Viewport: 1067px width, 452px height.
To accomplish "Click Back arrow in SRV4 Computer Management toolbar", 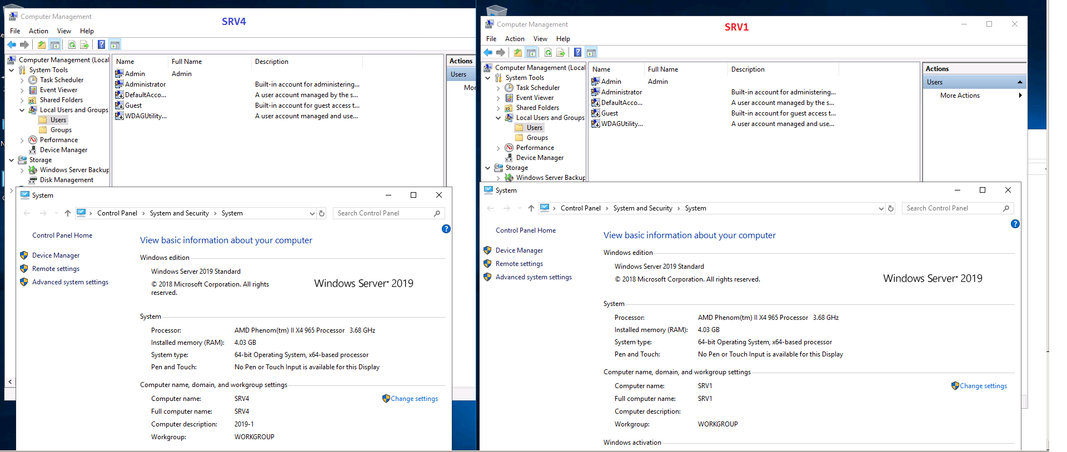I will click(12, 44).
